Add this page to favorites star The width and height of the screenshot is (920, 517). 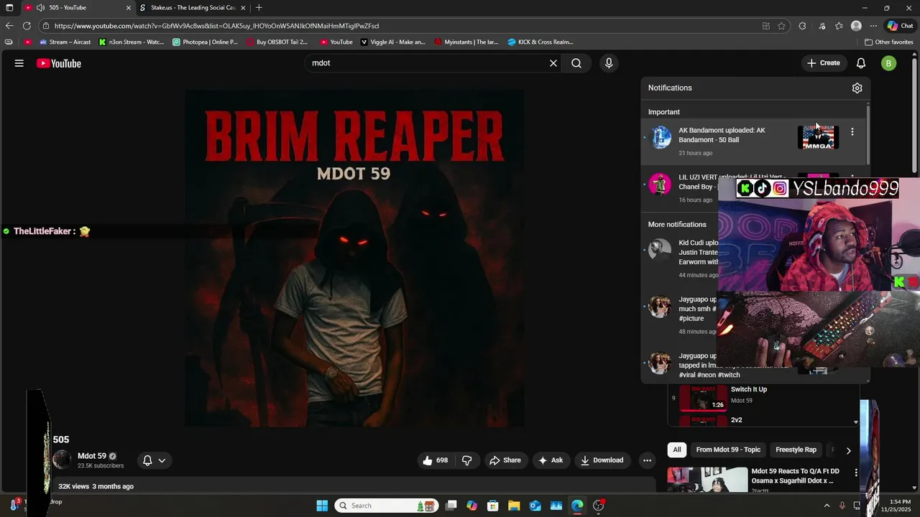tap(781, 26)
